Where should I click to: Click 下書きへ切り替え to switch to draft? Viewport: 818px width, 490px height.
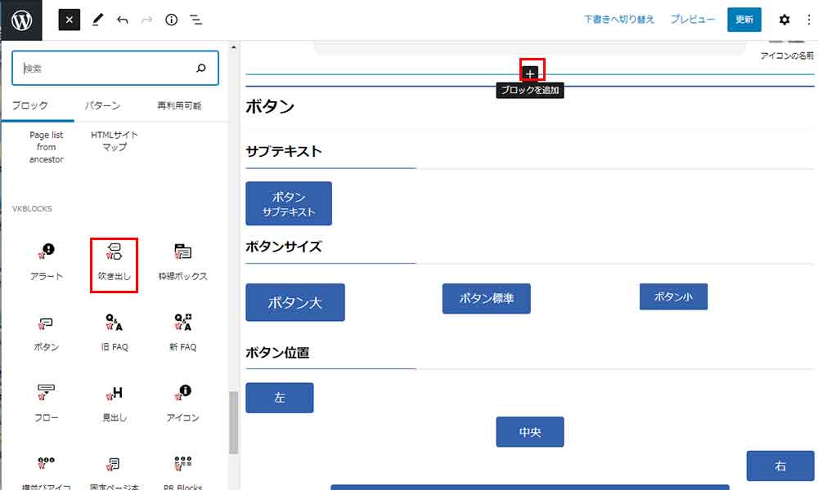[x=619, y=20]
